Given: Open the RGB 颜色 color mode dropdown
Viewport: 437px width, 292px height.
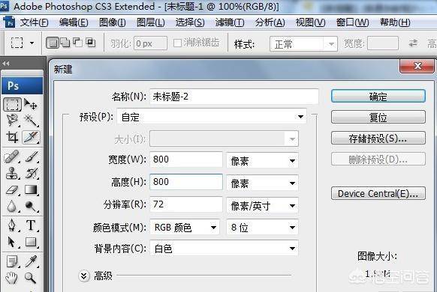Looking at the screenshot, I should (x=185, y=228).
